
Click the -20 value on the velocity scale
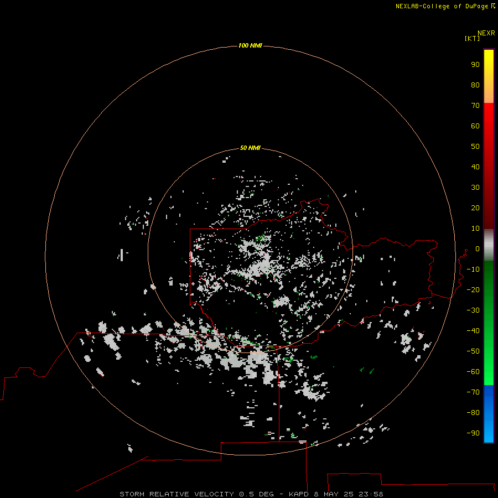473,290
